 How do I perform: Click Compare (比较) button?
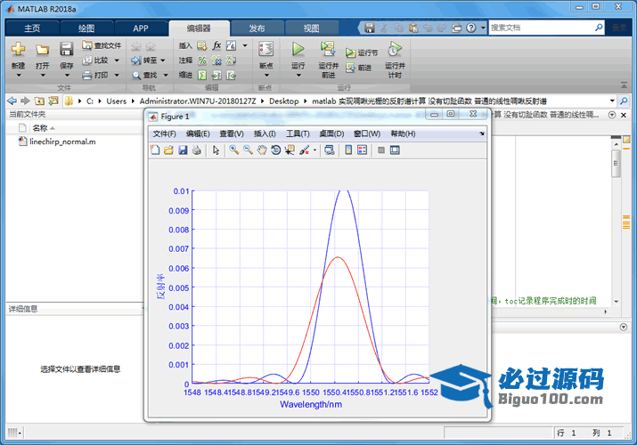tap(96, 61)
